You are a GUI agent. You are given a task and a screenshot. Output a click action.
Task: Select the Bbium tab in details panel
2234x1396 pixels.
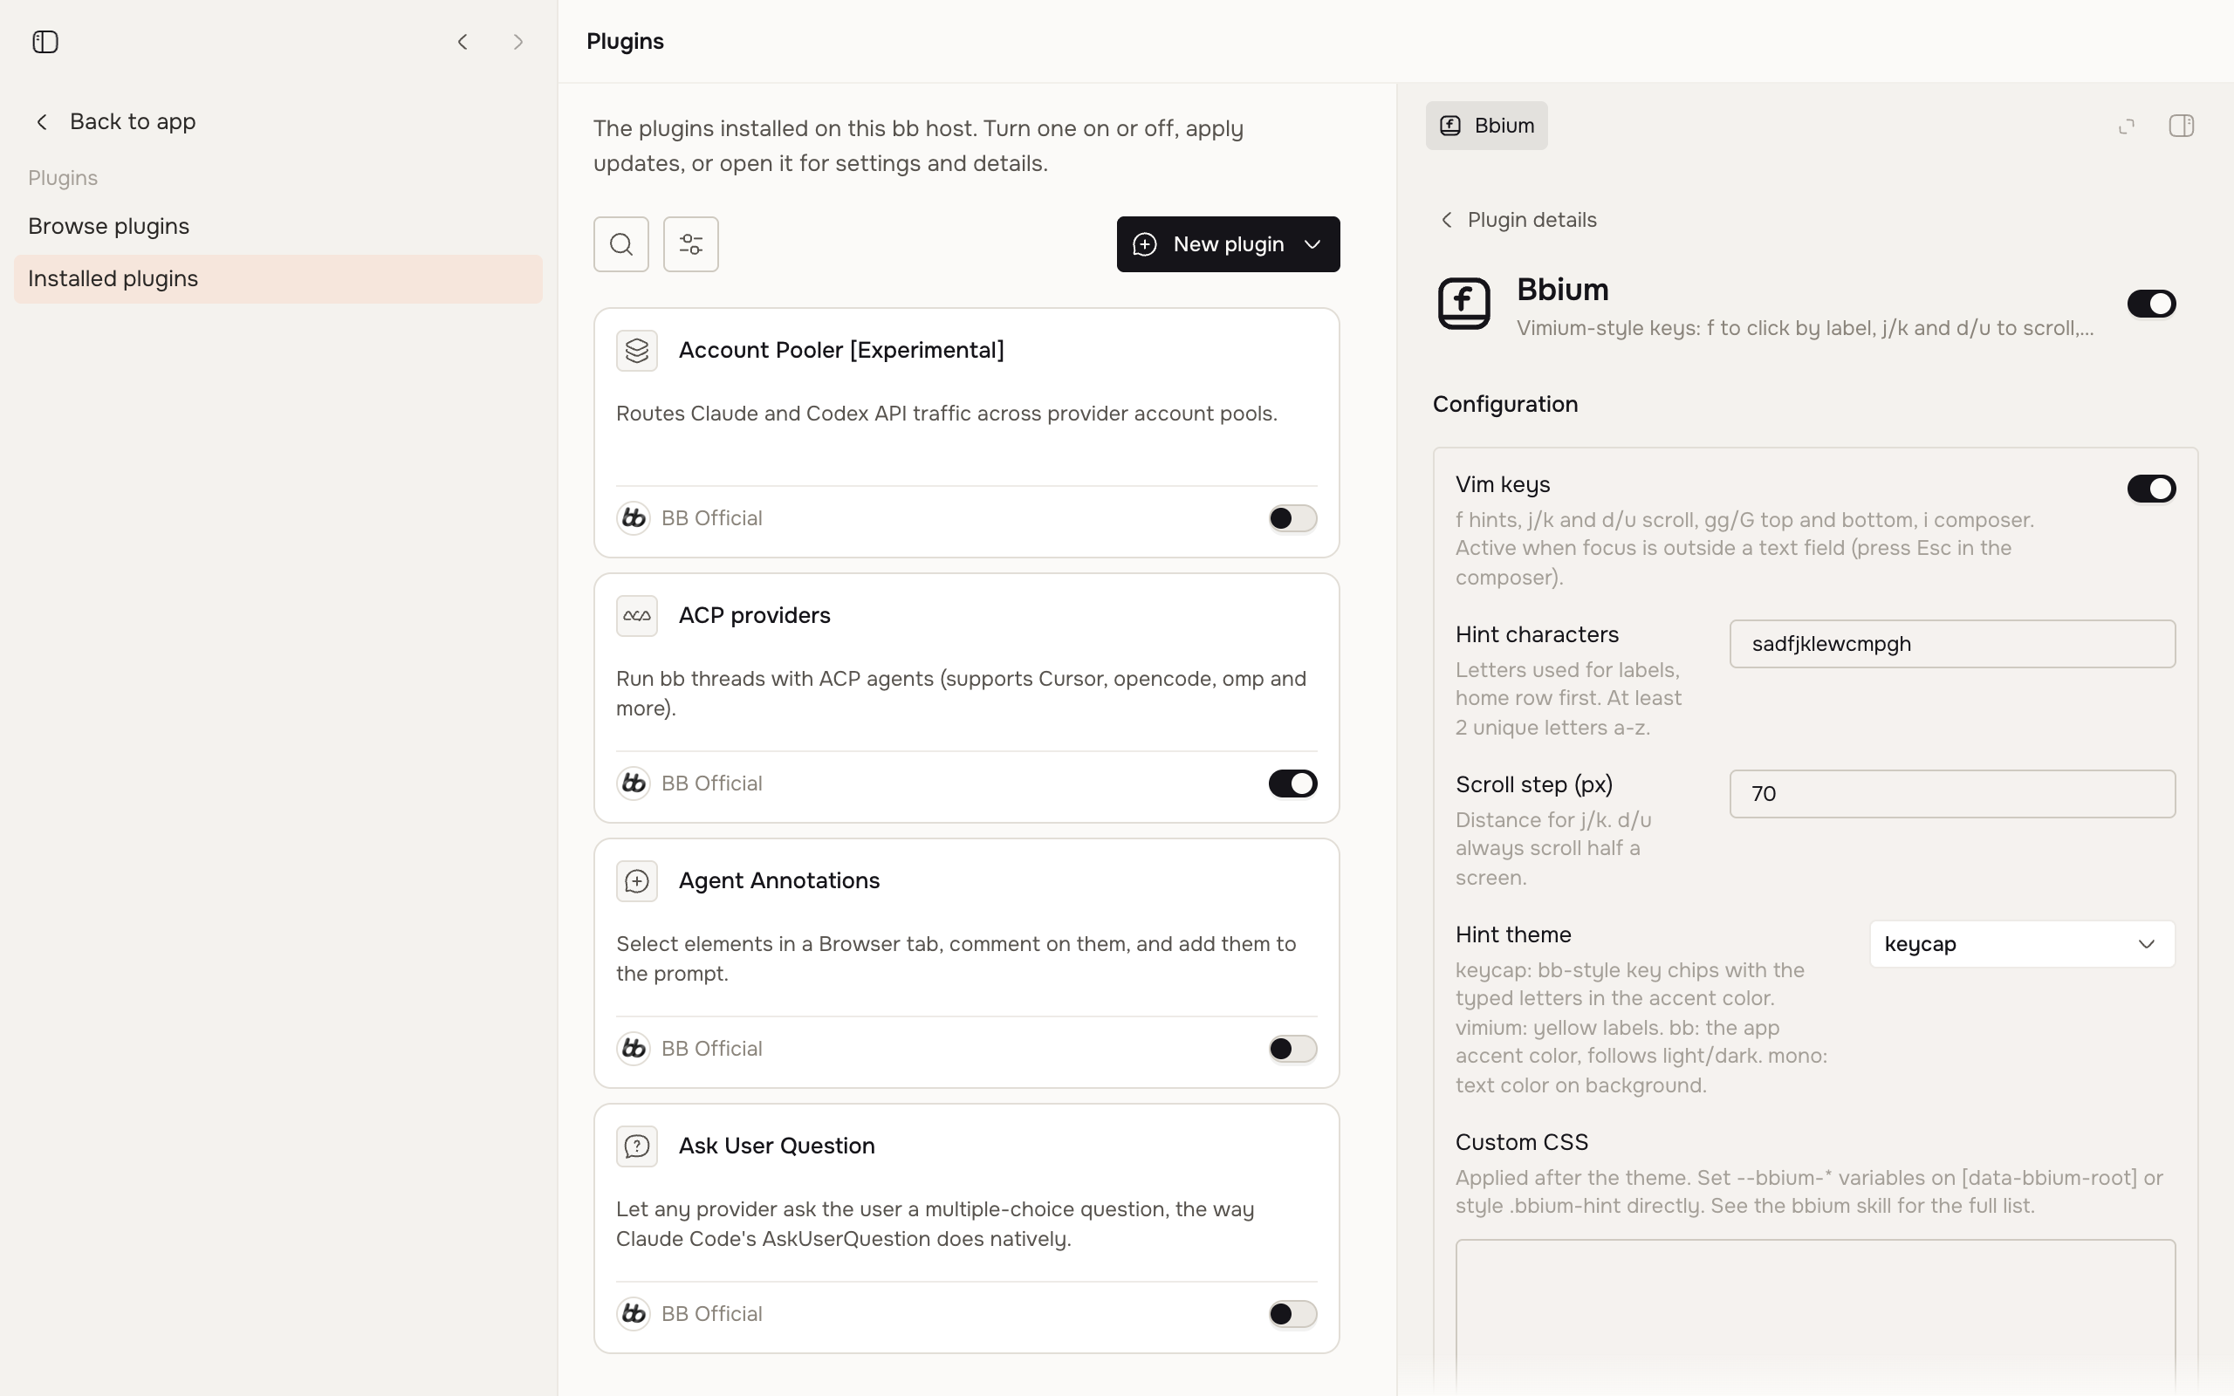pos(1486,126)
